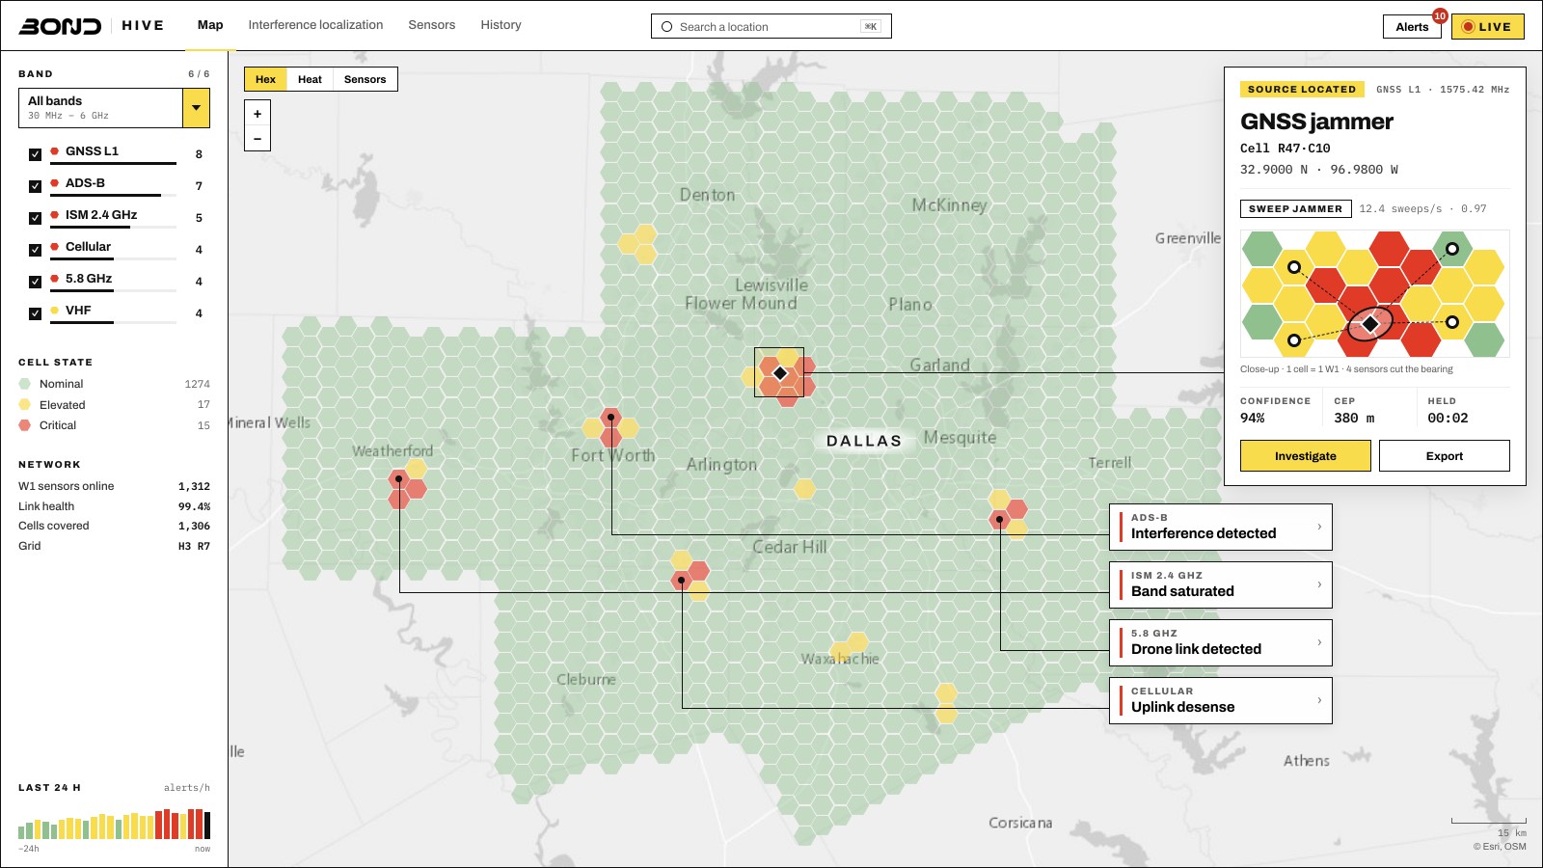1543x868 pixels.
Task: Click the critical marker south of Mesquite
Action: click(x=1000, y=520)
